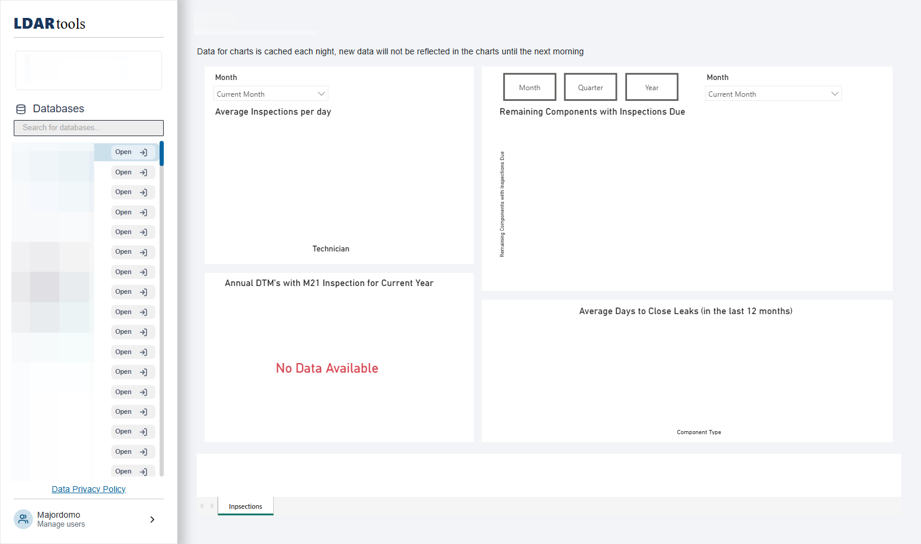The width and height of the screenshot is (921, 544).
Task: Click the LDARtools logo
Action: [50, 23]
